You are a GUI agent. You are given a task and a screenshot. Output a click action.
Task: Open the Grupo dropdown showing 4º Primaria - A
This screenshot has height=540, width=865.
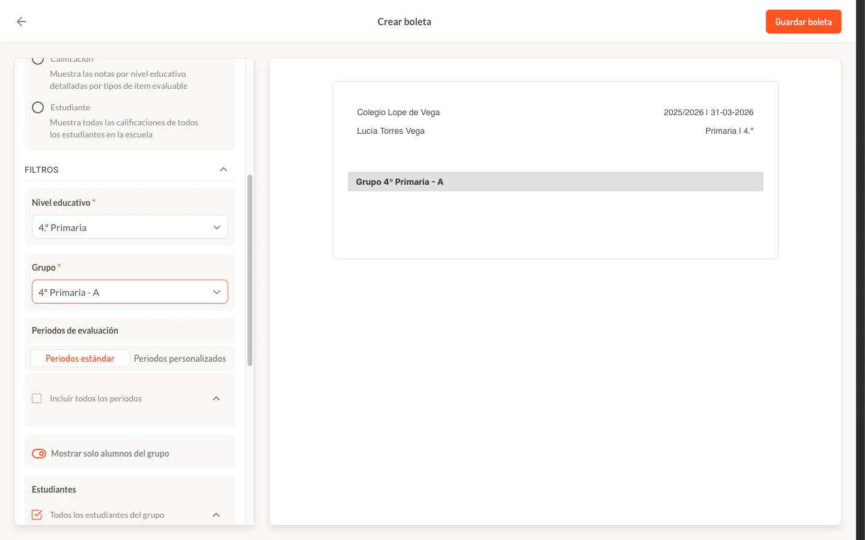[x=130, y=292]
